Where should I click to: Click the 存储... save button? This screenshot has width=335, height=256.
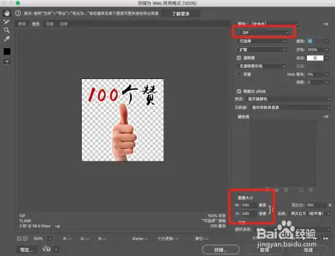(x=220, y=249)
